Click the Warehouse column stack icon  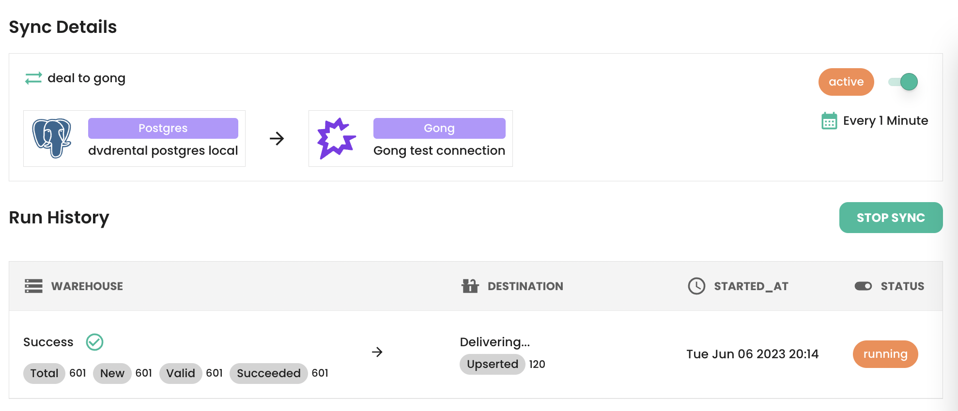(x=33, y=286)
